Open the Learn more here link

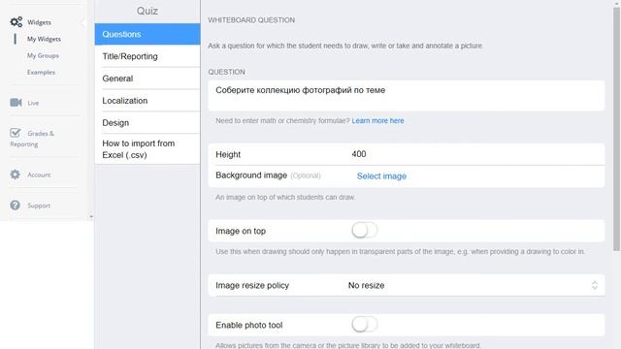[x=377, y=120]
